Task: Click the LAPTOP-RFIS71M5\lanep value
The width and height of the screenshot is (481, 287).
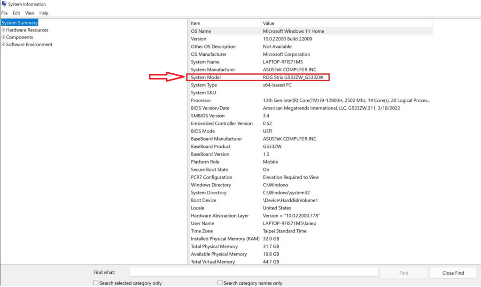Action: [x=289, y=223]
